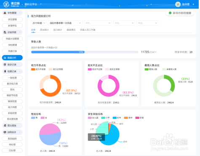The image size is (200, 156).
Task: Click the green check notification icon
Action: [170, 13]
